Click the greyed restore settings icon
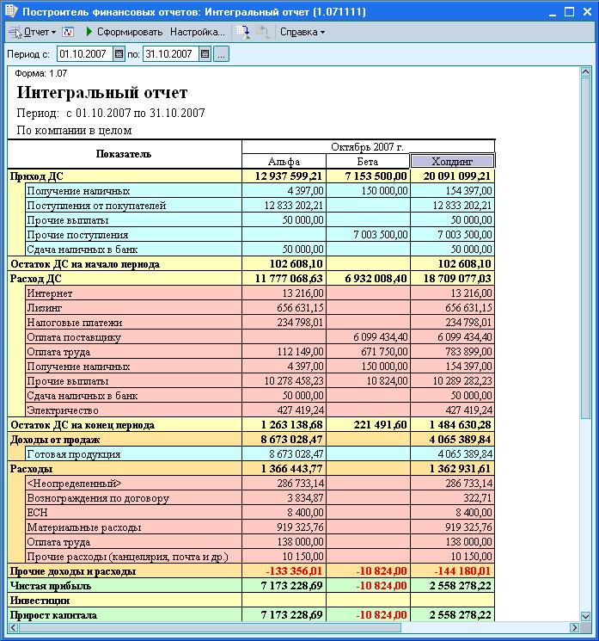 tap(263, 32)
